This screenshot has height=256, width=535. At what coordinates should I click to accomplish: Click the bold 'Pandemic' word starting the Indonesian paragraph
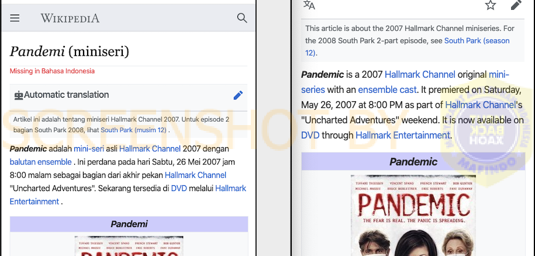[x=28, y=149]
